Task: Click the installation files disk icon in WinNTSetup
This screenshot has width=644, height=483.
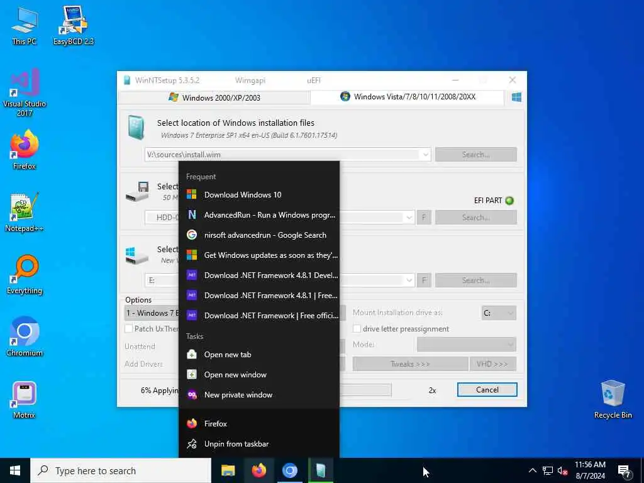Action: pyautogui.click(x=136, y=127)
